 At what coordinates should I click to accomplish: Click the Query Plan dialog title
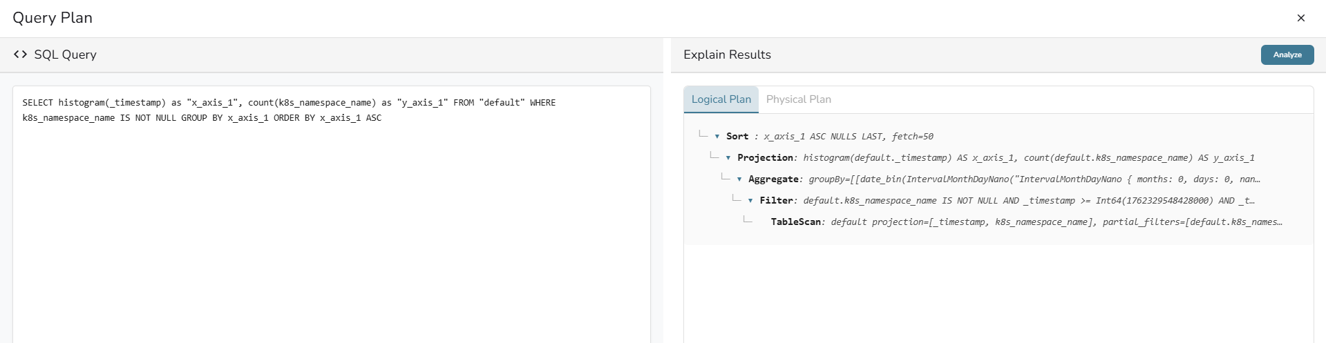pos(53,18)
